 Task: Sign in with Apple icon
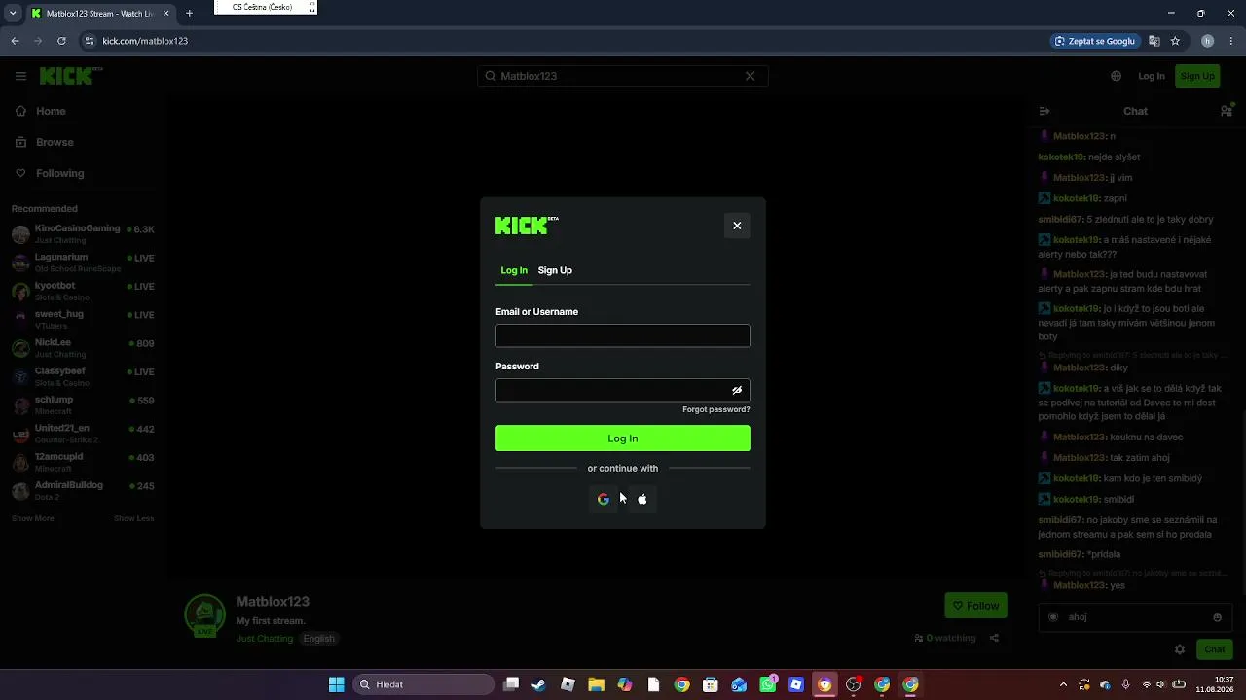pyautogui.click(x=642, y=499)
